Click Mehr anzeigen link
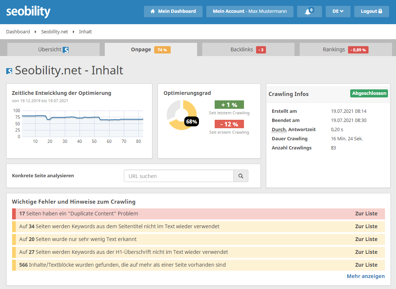396x289 pixels. click(366, 276)
